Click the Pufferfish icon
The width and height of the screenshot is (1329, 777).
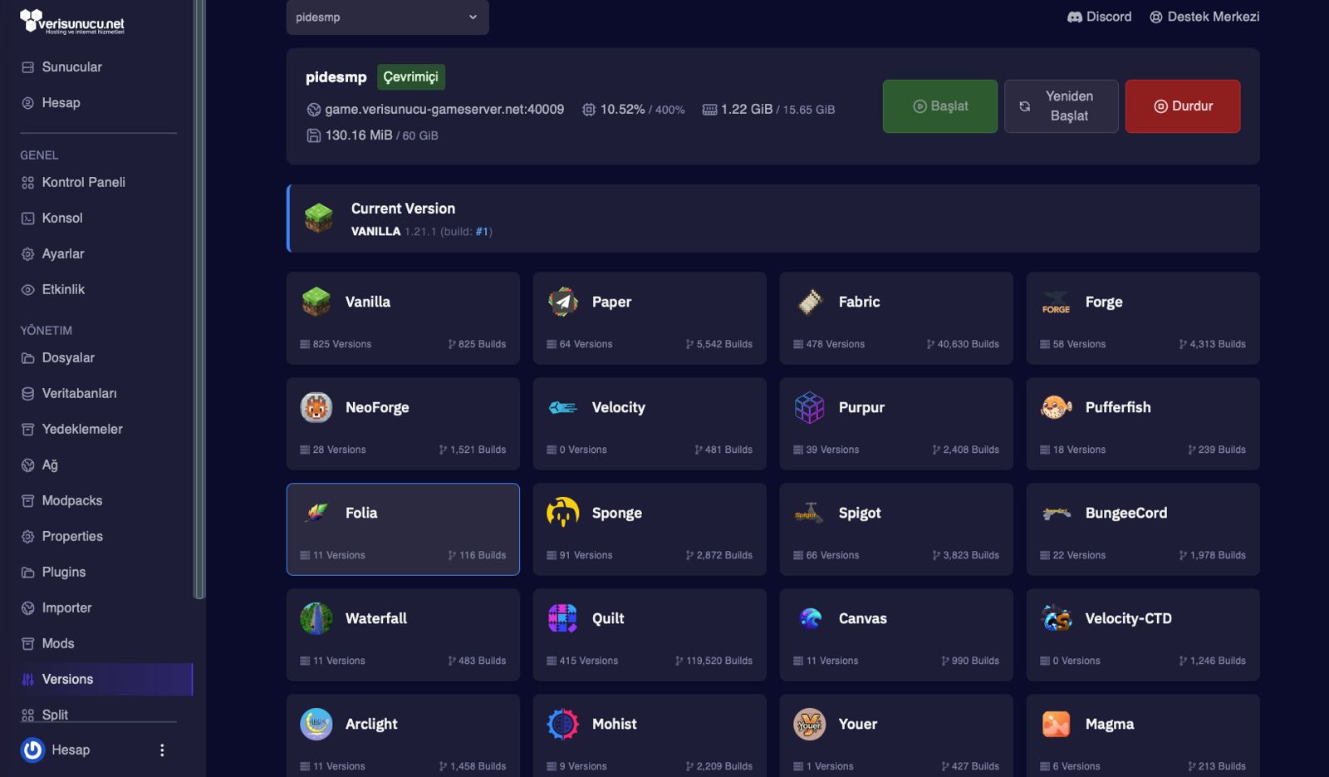pyautogui.click(x=1057, y=407)
